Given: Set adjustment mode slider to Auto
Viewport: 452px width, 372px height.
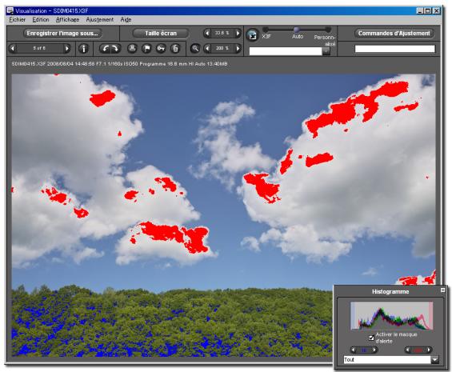Looking at the screenshot, I should [296, 30].
